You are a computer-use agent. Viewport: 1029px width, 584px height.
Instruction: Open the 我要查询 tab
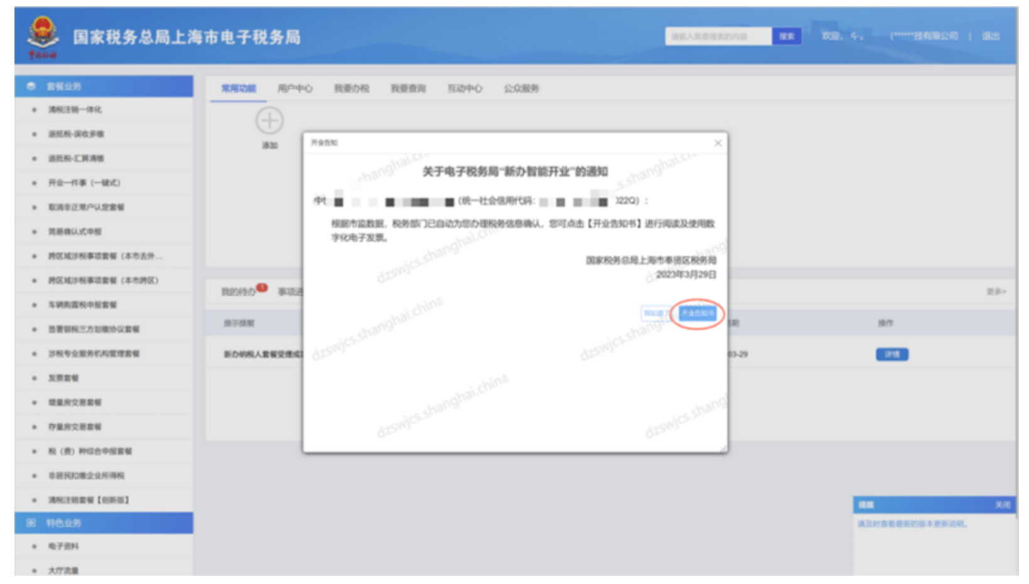[408, 88]
